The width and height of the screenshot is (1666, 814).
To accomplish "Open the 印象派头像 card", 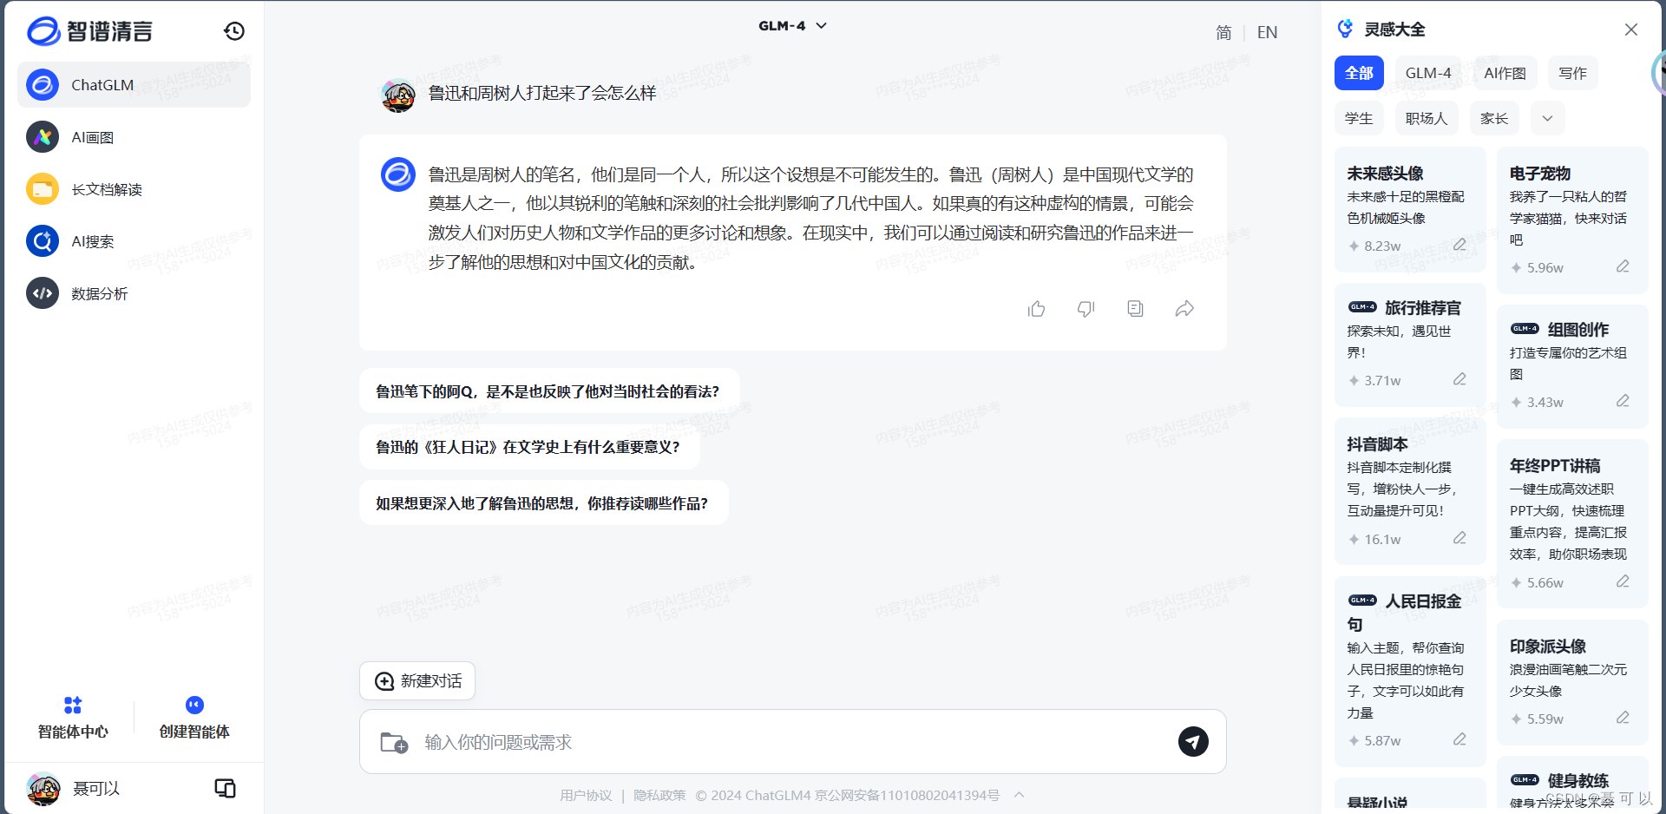I will [x=1572, y=682].
